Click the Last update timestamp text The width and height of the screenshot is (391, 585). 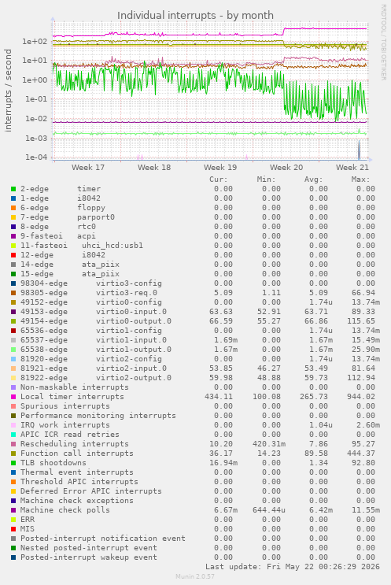293,567
